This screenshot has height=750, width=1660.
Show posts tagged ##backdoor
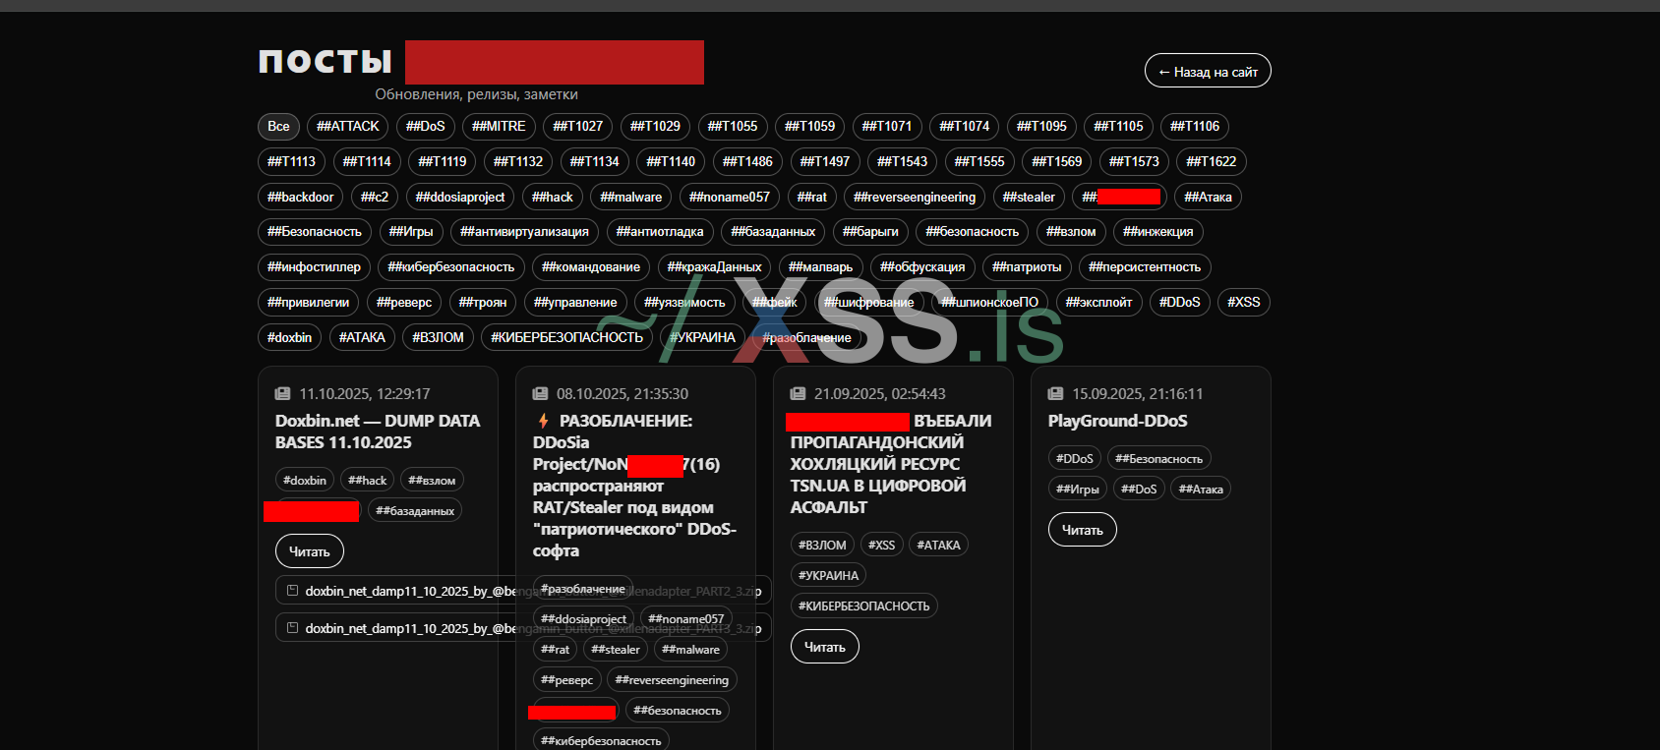[x=301, y=197]
